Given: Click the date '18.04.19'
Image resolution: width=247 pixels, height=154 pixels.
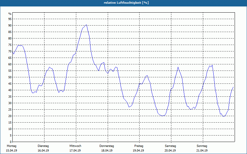Looking at the screenshot, I should (x=107, y=151).
